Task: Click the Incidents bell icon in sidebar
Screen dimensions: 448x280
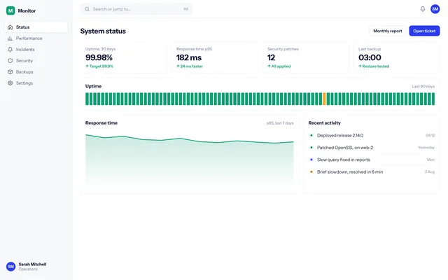Action: coord(10,50)
